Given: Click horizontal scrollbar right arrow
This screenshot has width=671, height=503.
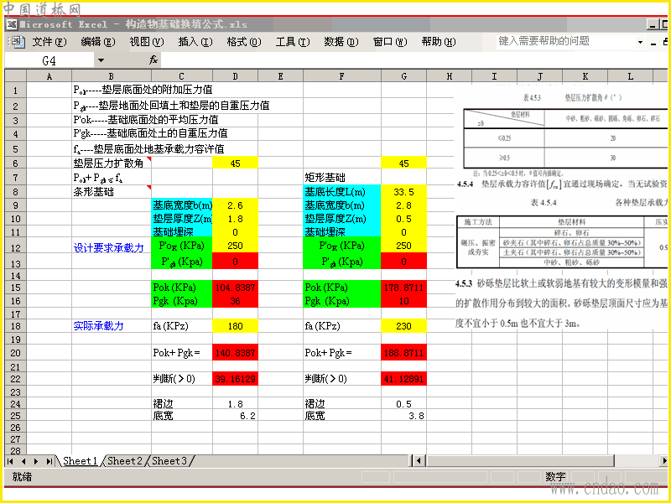Looking at the screenshot, I should pyautogui.click(x=663, y=460).
